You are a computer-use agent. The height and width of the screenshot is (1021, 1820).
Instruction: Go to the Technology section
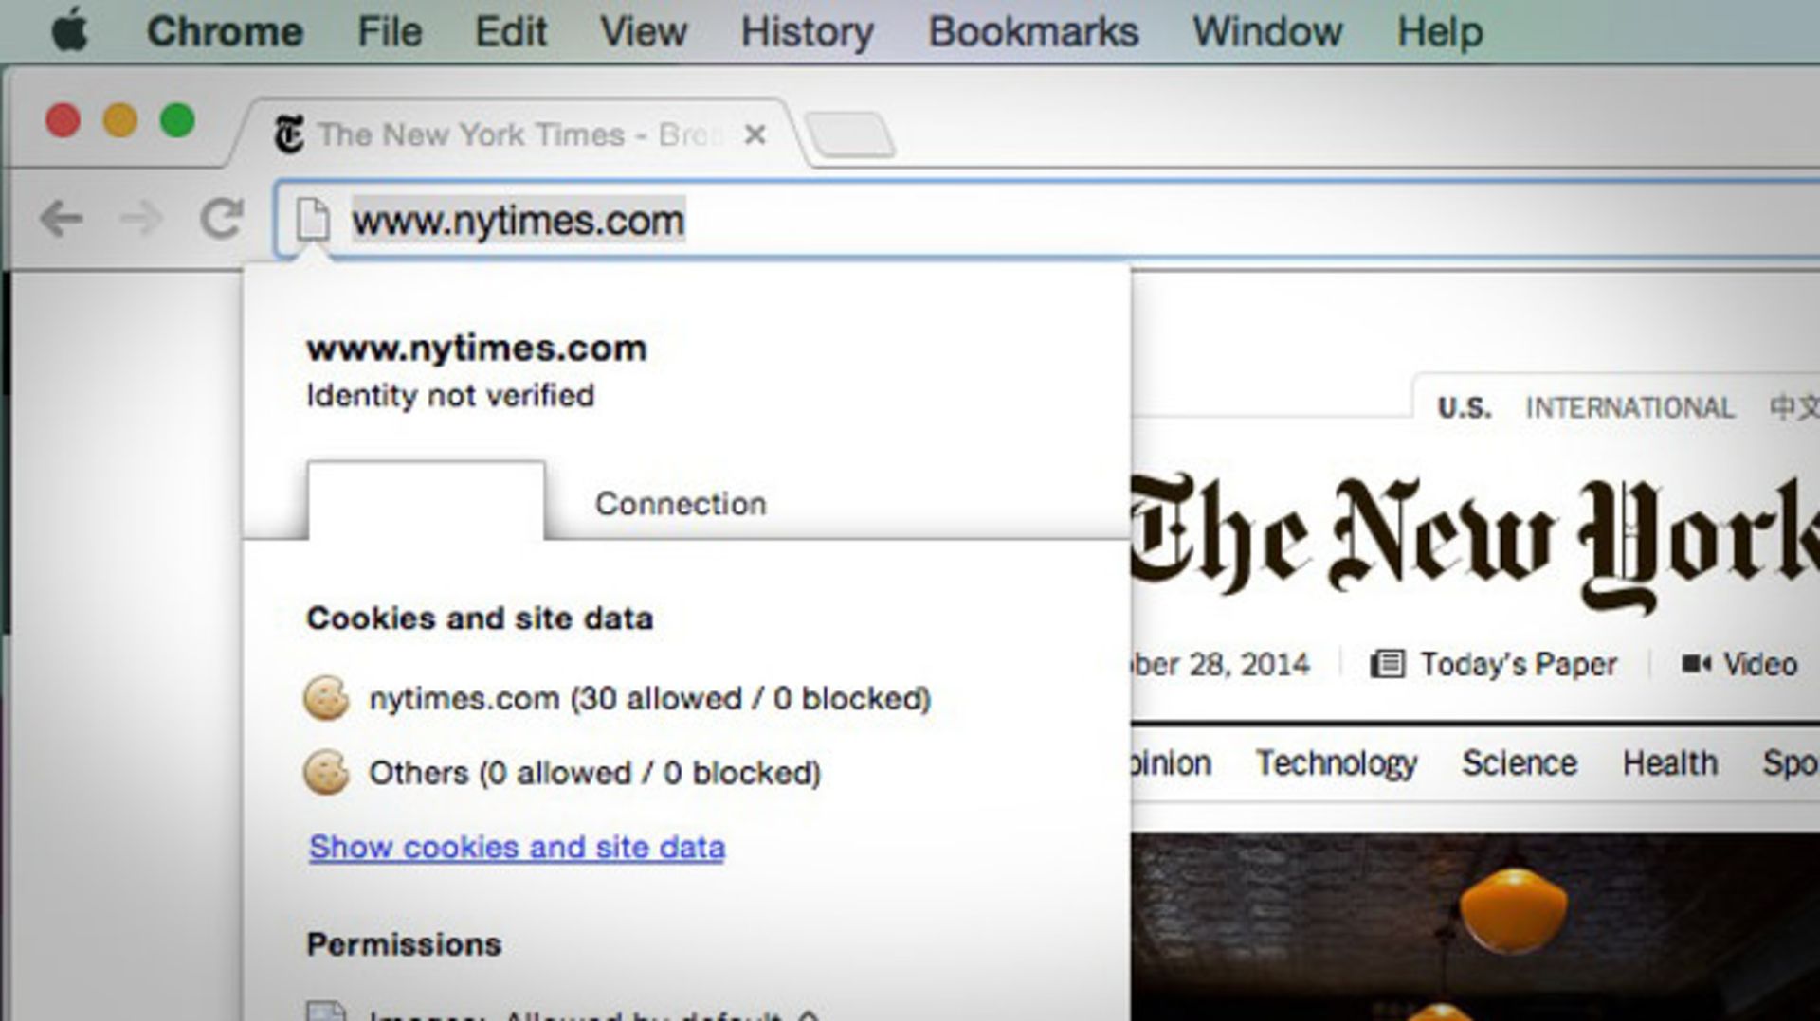[1336, 763]
